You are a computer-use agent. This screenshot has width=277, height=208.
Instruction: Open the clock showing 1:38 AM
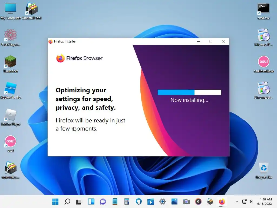[265, 201]
